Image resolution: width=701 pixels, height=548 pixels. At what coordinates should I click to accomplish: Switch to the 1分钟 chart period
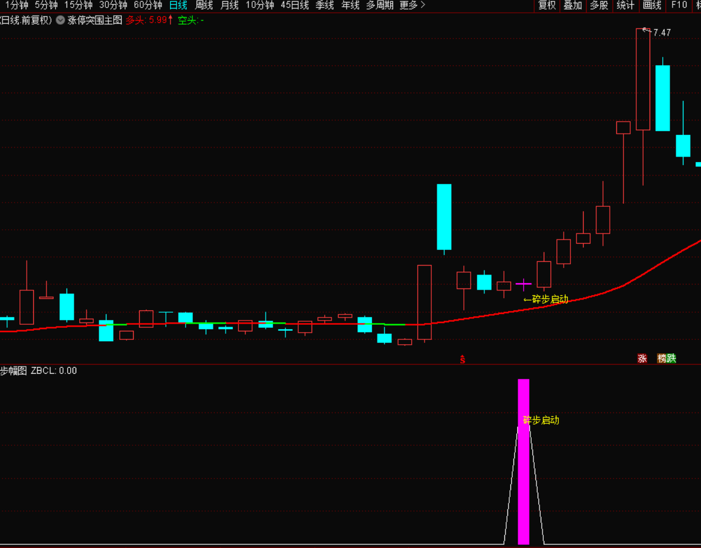click(x=15, y=5)
